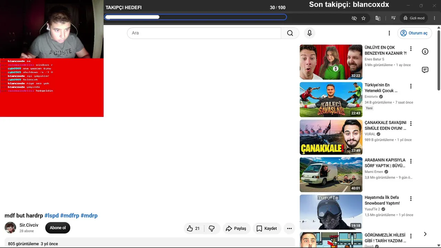Open the comments panel speech-bubble icon
The width and height of the screenshot is (441, 248).
point(425,70)
